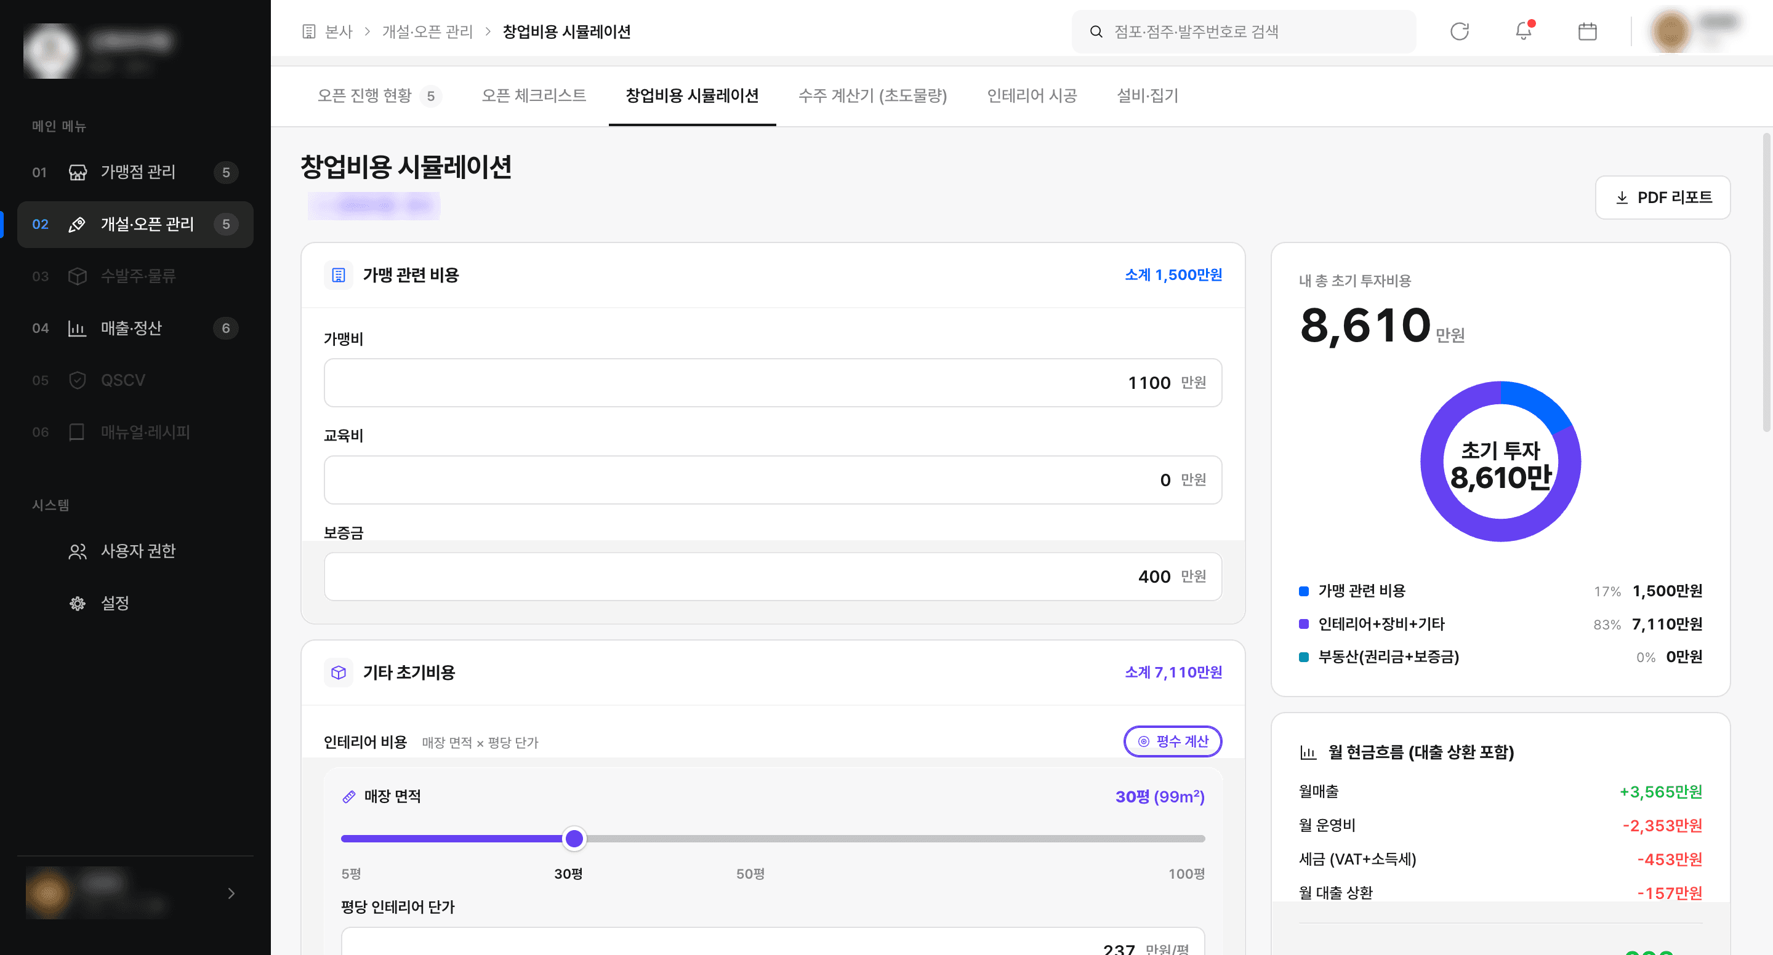The height and width of the screenshot is (955, 1773).
Task: Click the page vertical scrollbar
Action: coord(1766,282)
